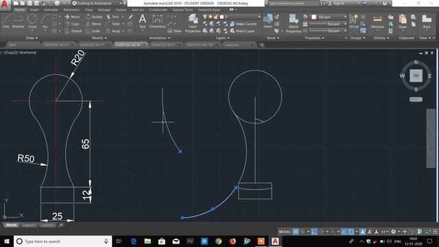Open the ByLayer lineweight dropdown
This screenshot has width=439, height=247.
coord(328,24)
